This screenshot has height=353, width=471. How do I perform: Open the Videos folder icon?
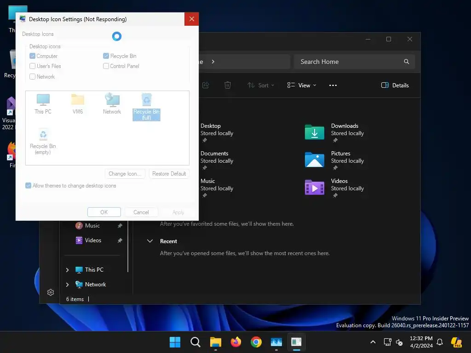[x=315, y=188]
